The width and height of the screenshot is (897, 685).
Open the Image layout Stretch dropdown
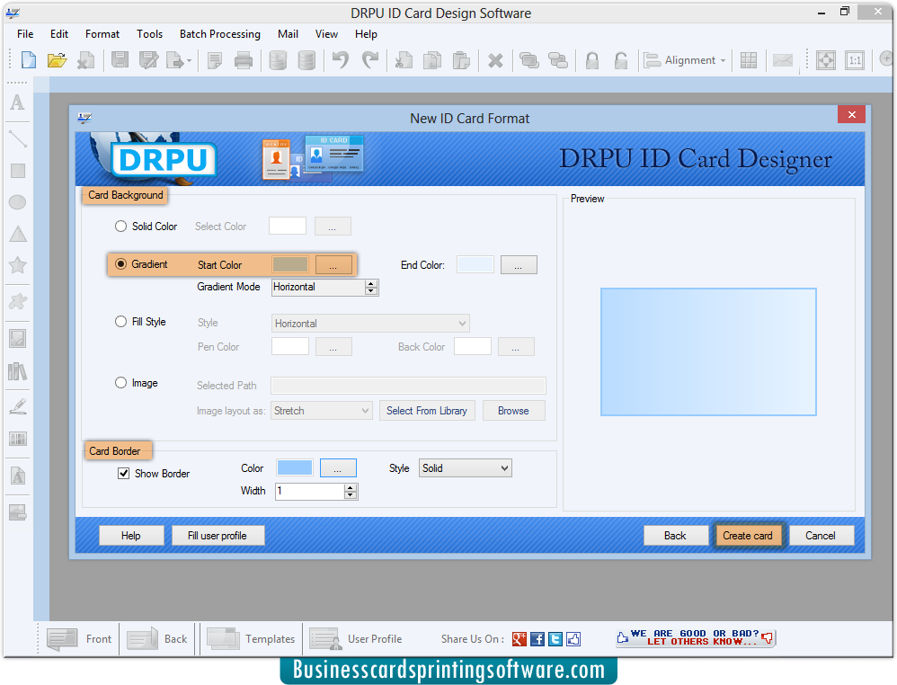[x=322, y=411]
